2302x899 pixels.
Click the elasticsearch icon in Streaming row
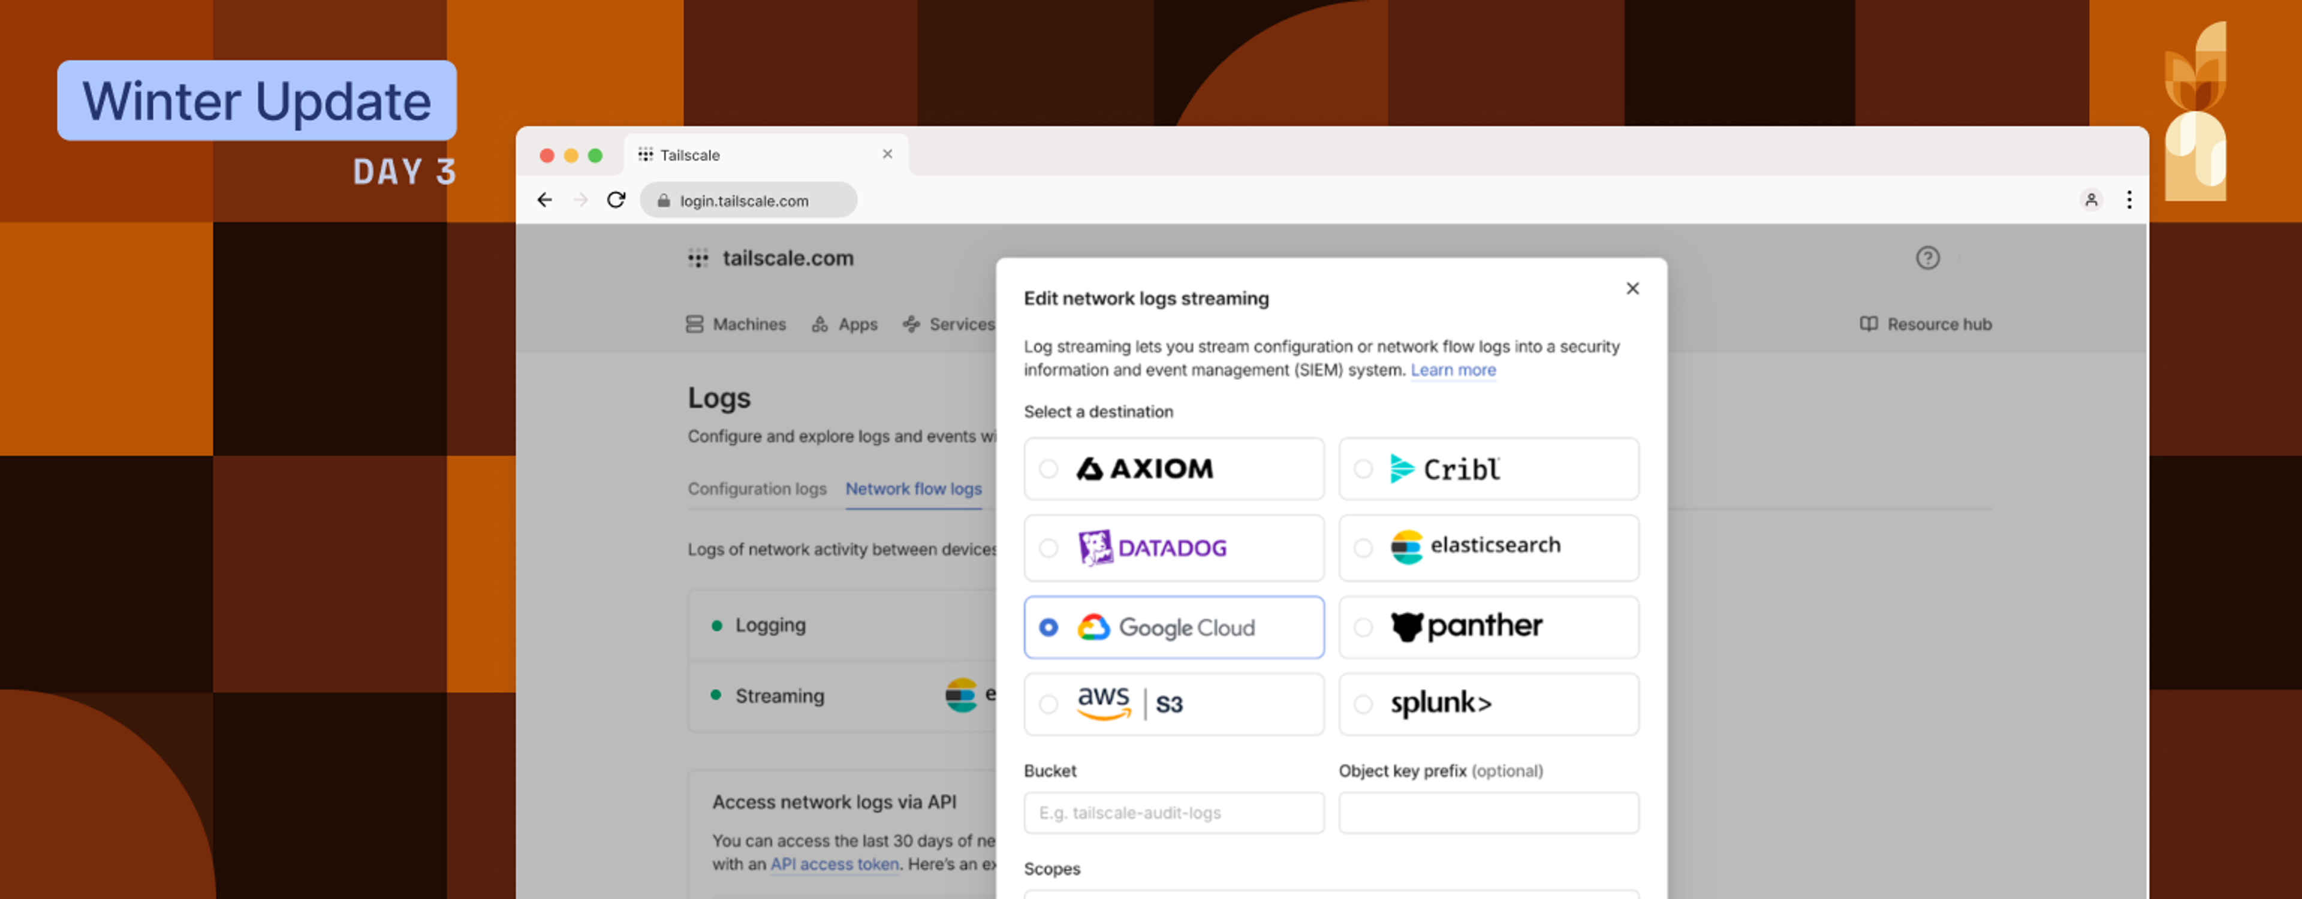[962, 695]
